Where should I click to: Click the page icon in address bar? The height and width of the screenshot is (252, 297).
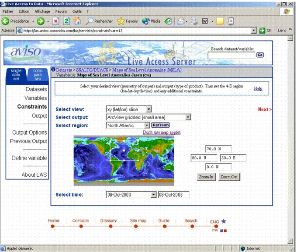pos(19,31)
